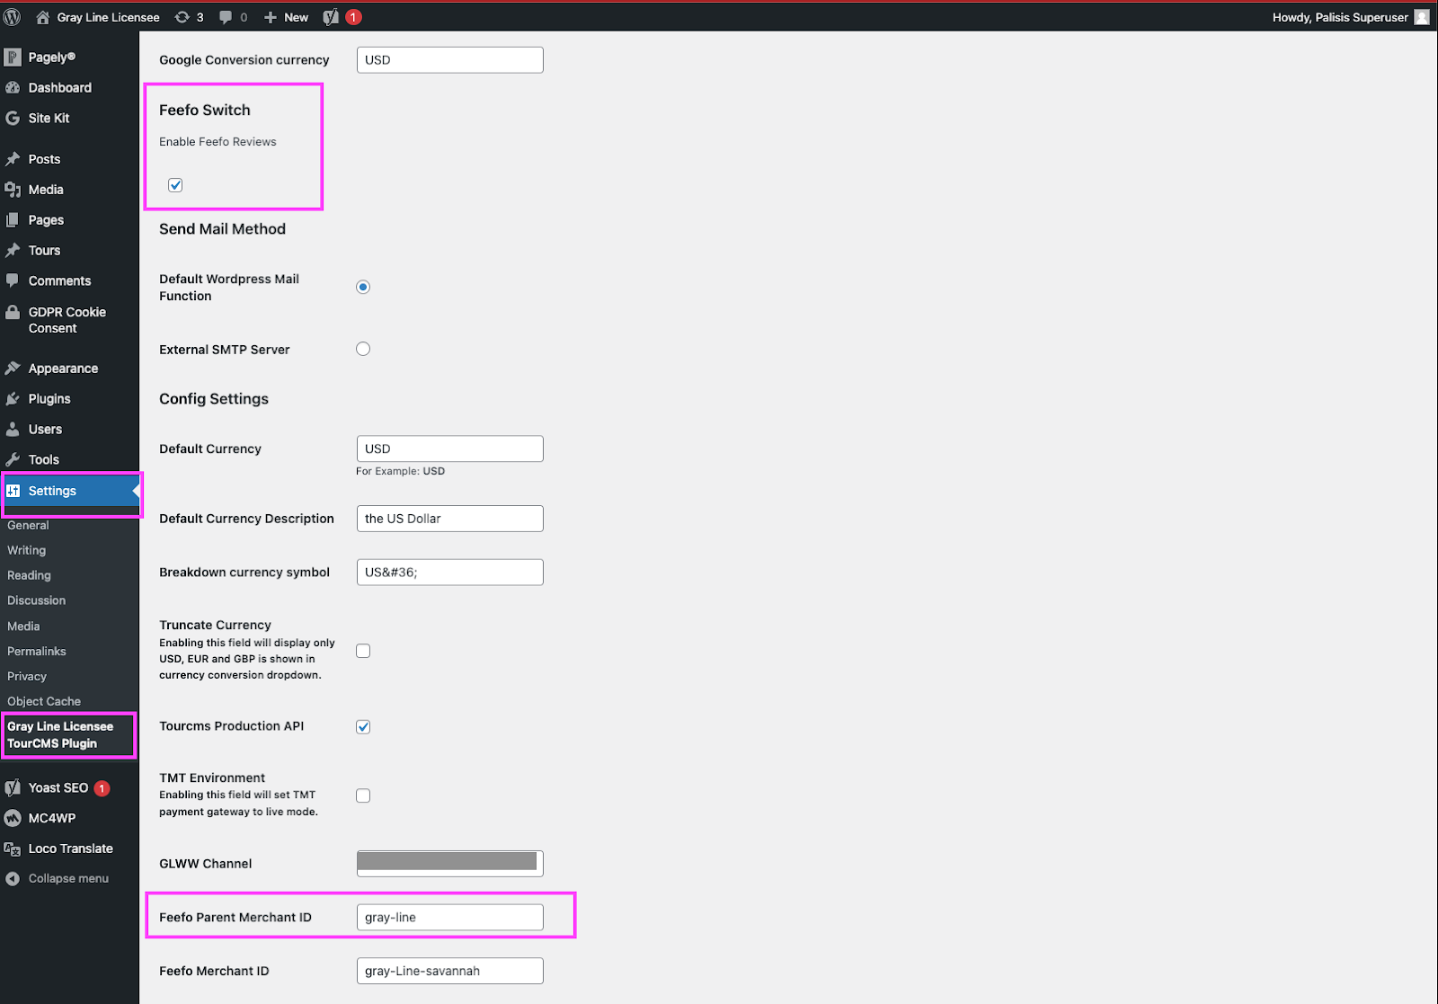Image resolution: width=1438 pixels, height=1004 pixels.
Task: Click the Send Mail Method heading
Action: tap(222, 229)
